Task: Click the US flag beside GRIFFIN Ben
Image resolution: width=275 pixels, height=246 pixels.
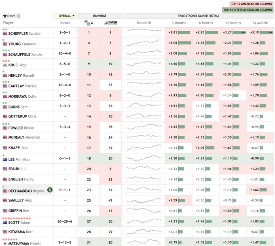Action: [5, 211]
